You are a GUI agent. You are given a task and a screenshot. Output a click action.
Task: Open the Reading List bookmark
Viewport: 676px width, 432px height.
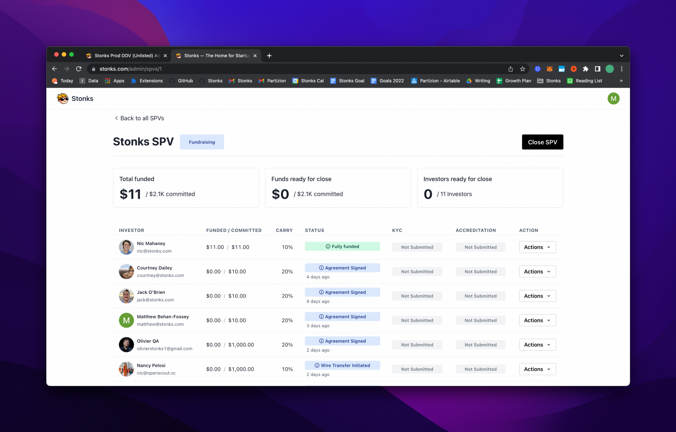585,81
